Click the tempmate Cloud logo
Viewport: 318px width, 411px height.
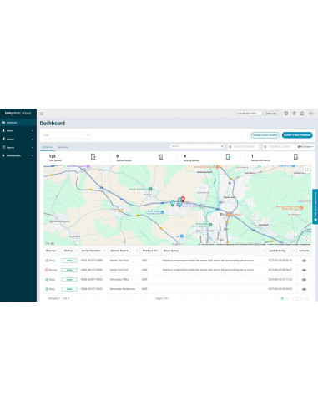[18, 113]
